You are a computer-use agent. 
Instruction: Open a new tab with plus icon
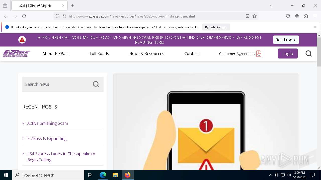(73, 5)
